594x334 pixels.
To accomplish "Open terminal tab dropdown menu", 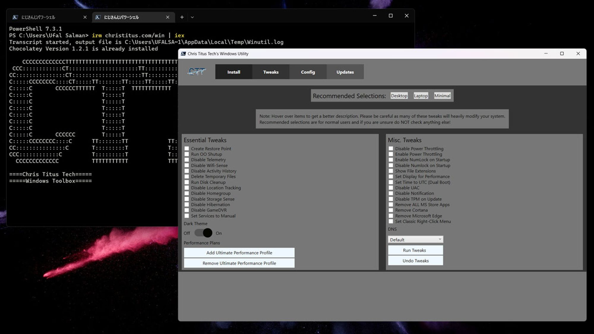I will point(192,17).
